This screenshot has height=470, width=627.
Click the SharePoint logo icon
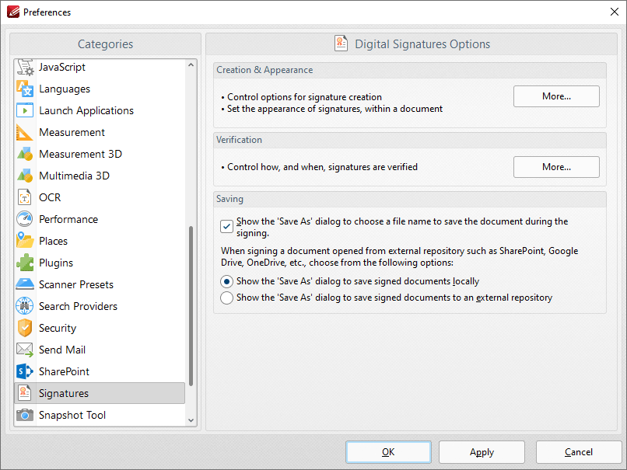pyautogui.click(x=25, y=371)
